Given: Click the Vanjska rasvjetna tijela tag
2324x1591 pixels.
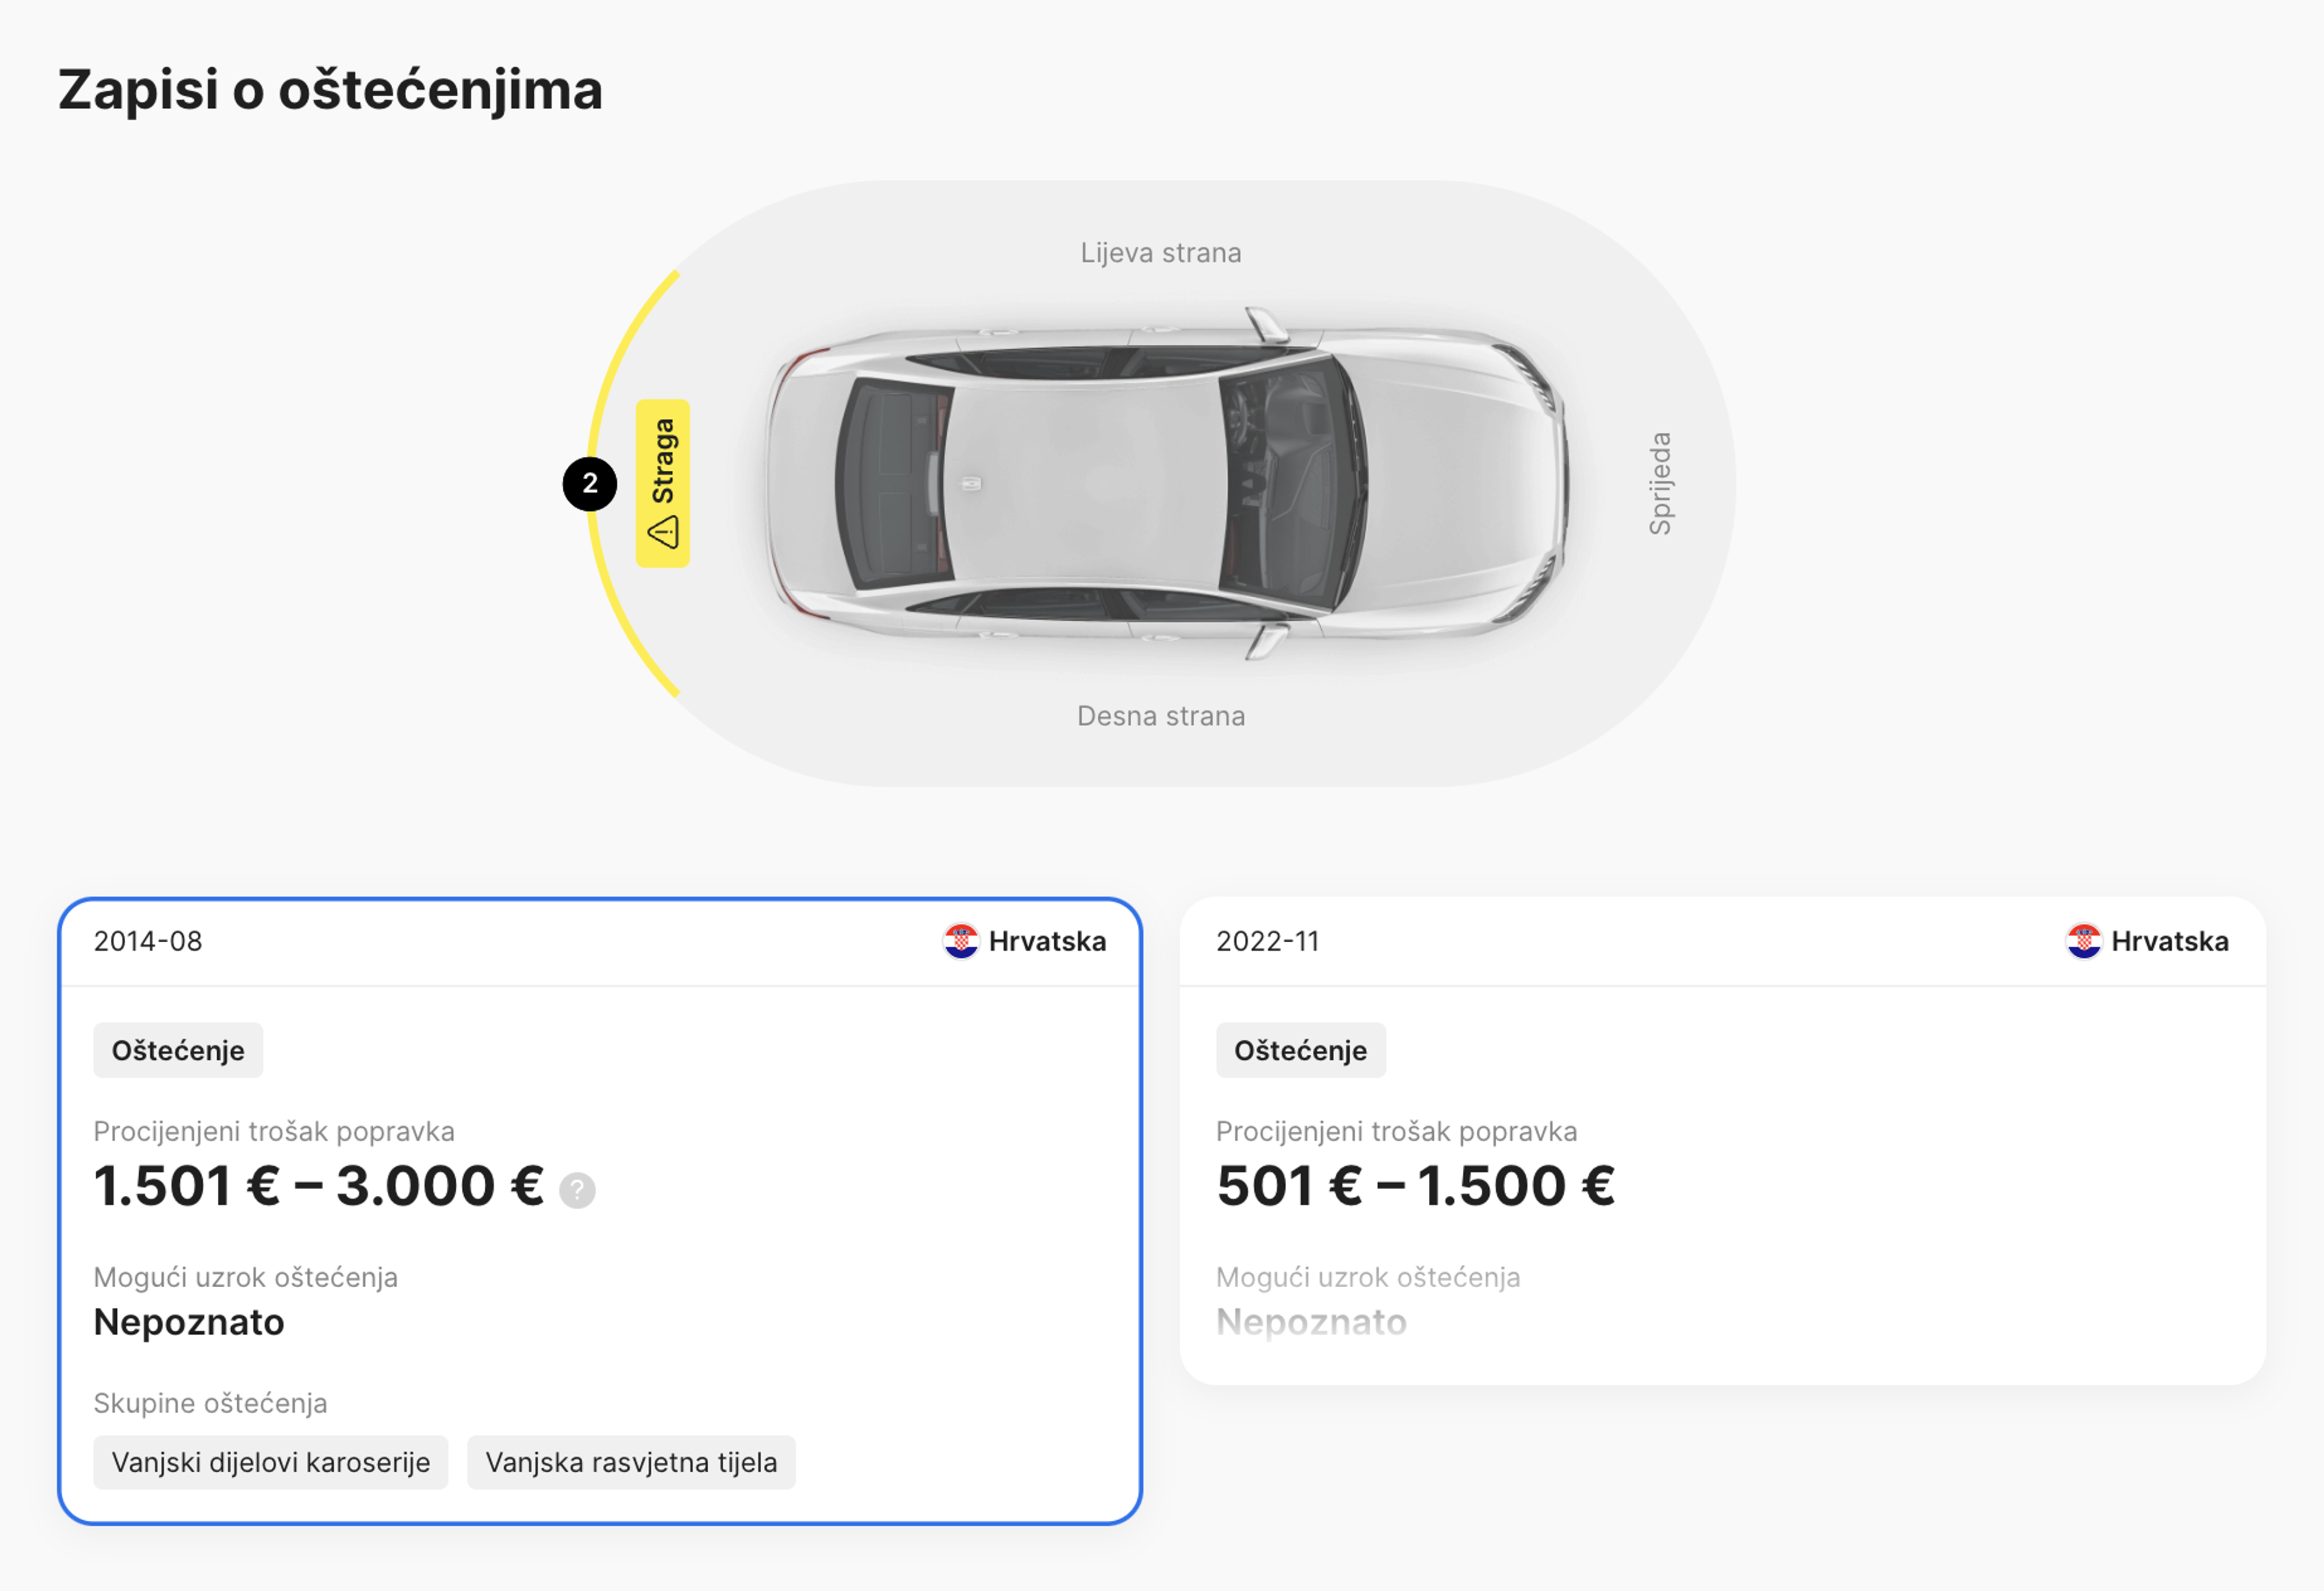Looking at the screenshot, I should 632,1462.
